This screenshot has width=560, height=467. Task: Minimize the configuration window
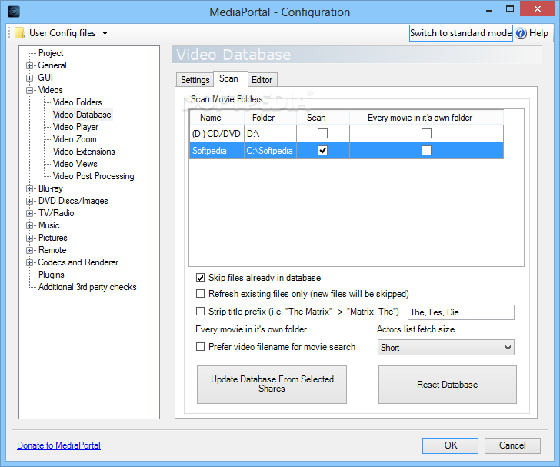(x=489, y=10)
